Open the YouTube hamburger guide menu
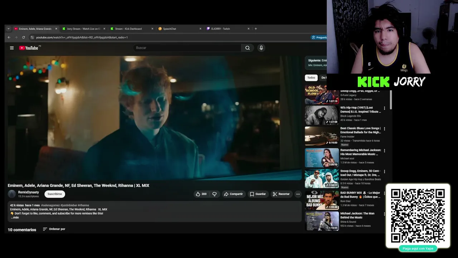Viewport: 458px width, 258px height. [12, 48]
